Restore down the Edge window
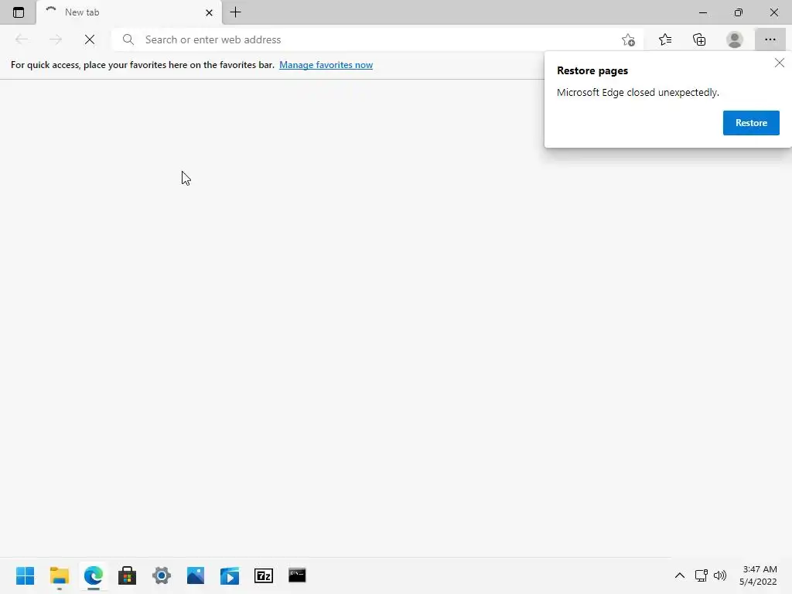The image size is (792, 594). [739, 12]
